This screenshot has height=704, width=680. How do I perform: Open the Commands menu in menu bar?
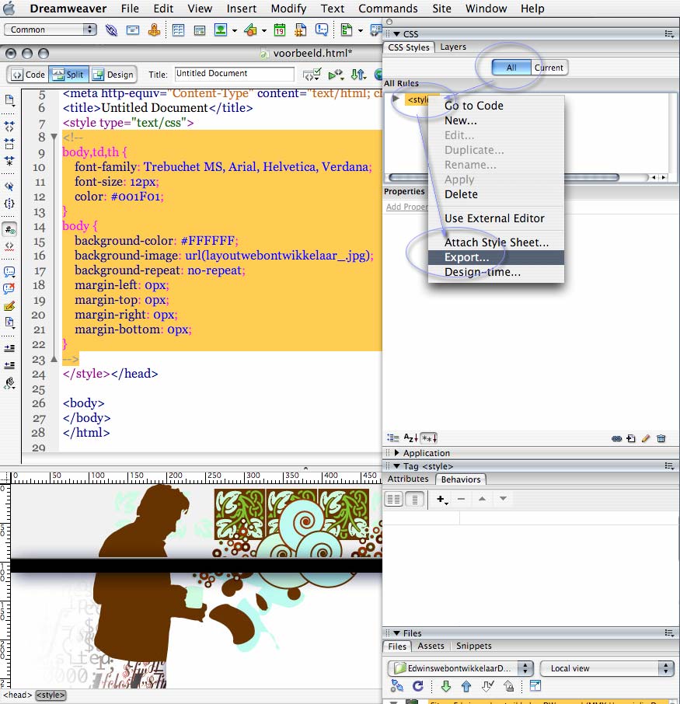[388, 9]
